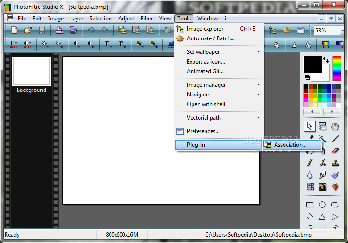Viewport: 348px width, 243px height.
Task: Click the Automate gear toolbar icon
Action: [287, 30]
